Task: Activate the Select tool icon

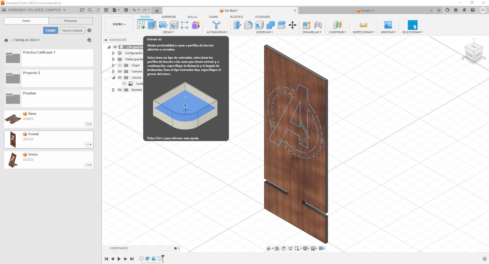Action: click(412, 25)
